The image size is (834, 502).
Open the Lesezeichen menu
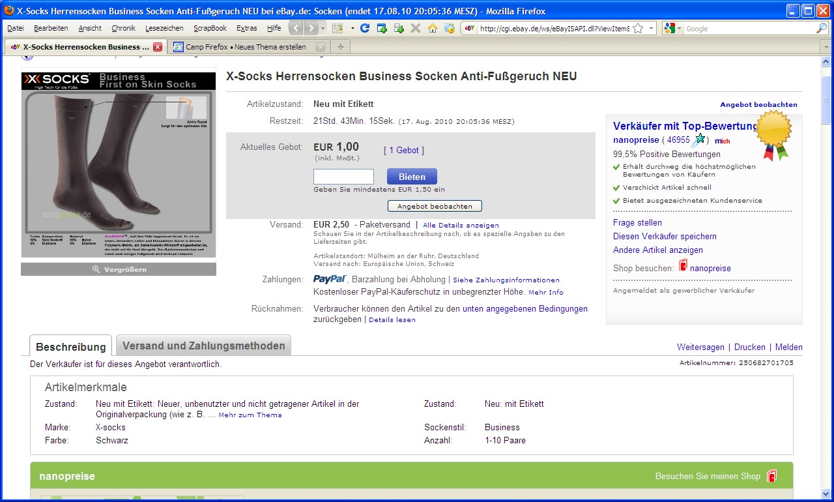coord(164,28)
